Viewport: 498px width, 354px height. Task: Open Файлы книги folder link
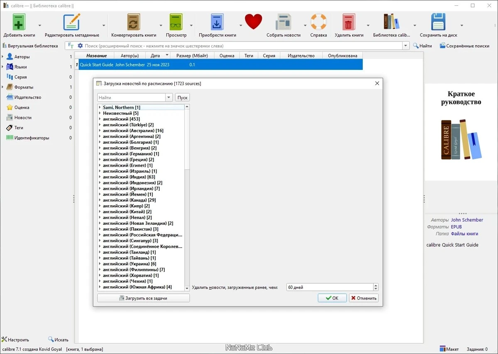pyautogui.click(x=464, y=234)
